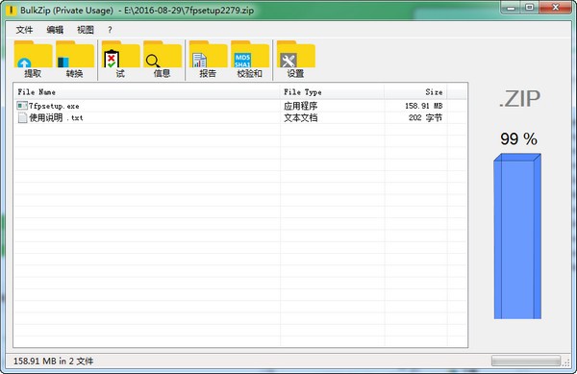Click the 99 % compression label
Viewport: 577px width, 374px height.
[518, 139]
